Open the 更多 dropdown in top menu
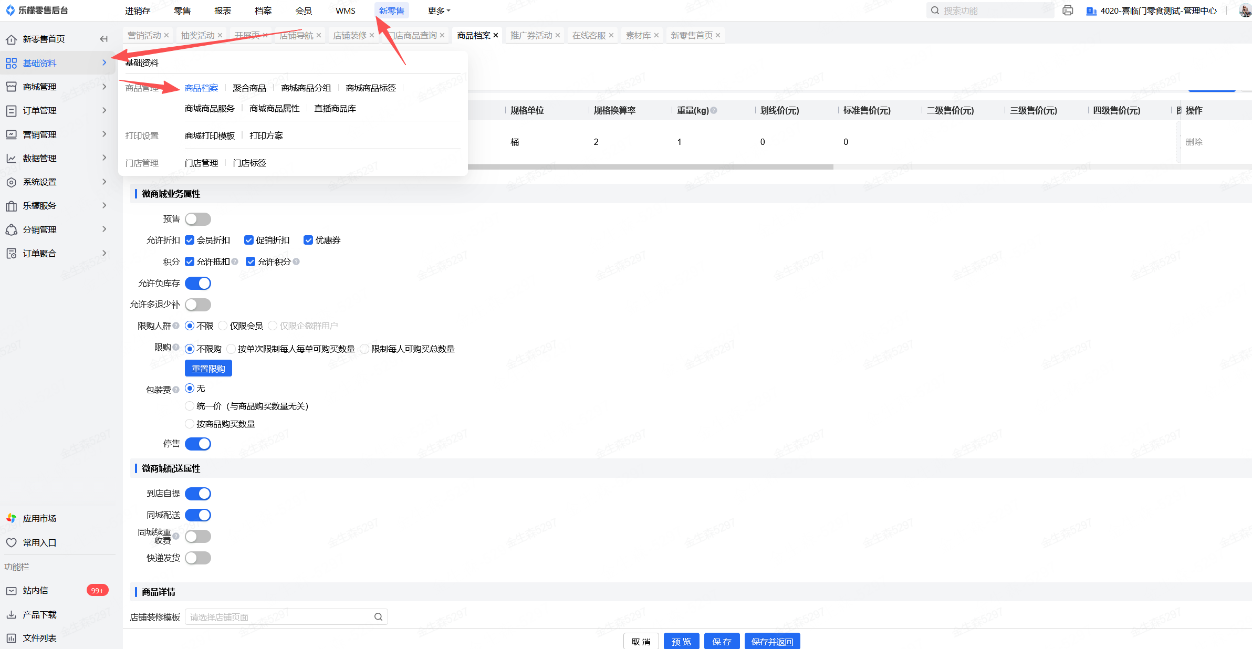This screenshot has height=649, width=1252. click(x=439, y=11)
